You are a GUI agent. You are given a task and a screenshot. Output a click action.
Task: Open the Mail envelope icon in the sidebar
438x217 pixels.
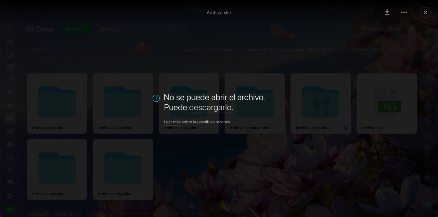[10, 131]
